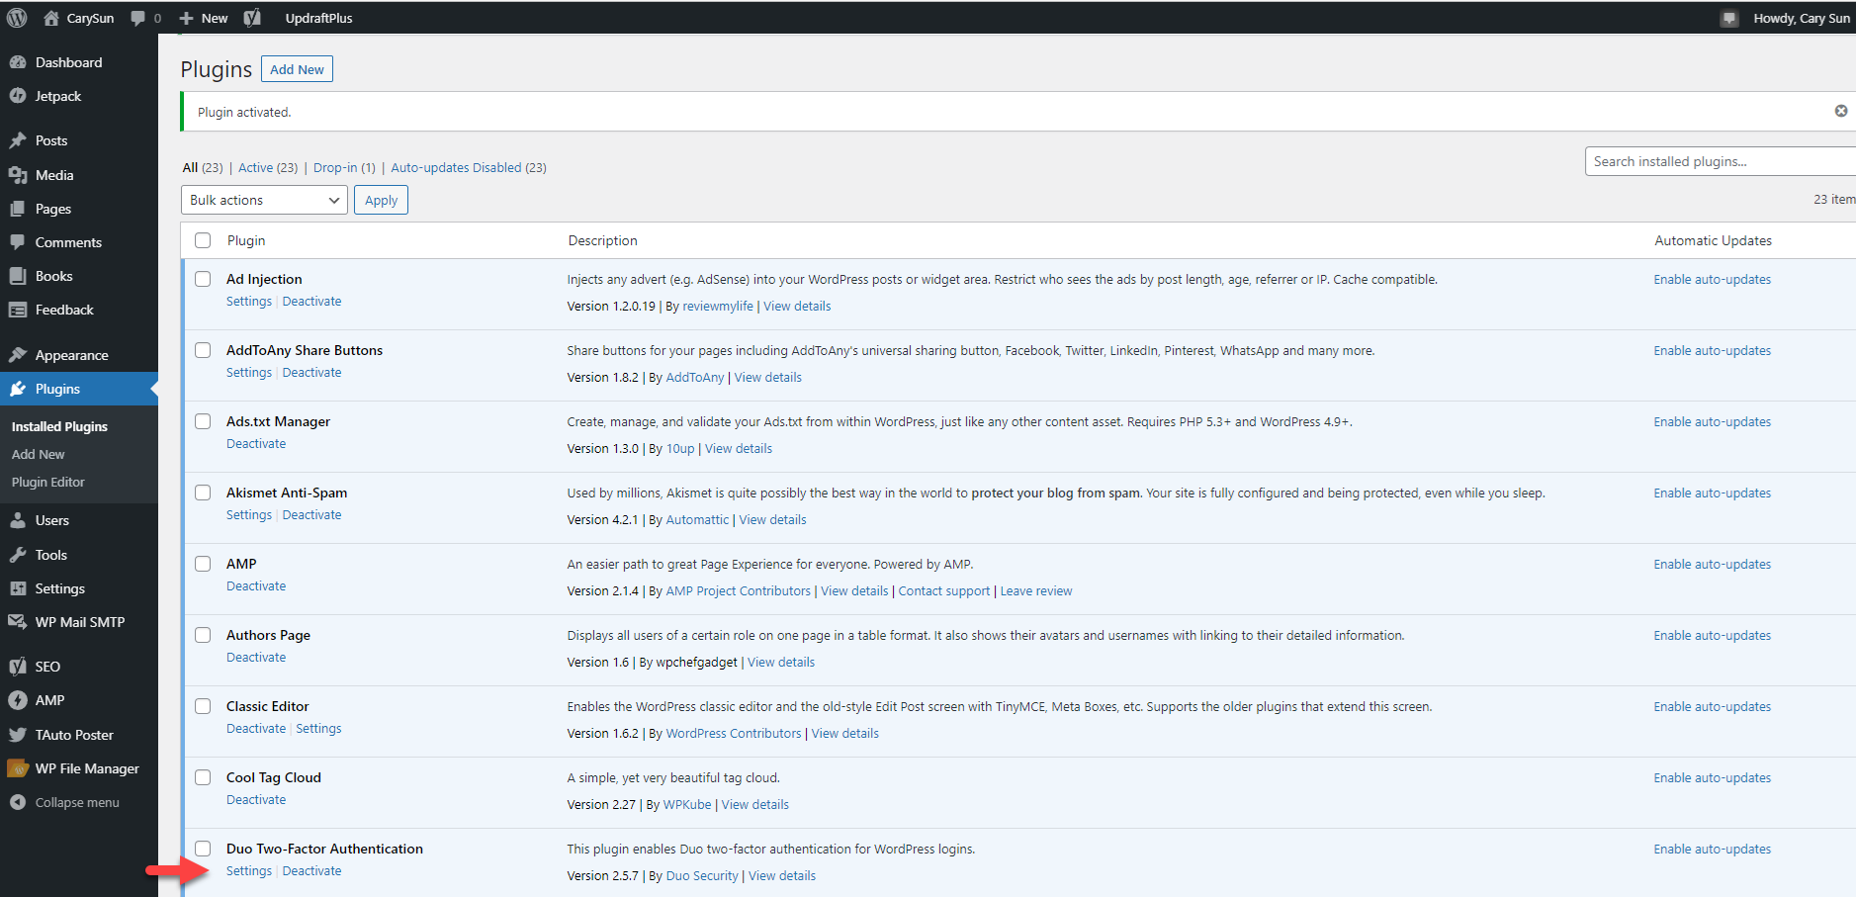Viewport: 1856px width, 897px height.
Task: Click the Books icon in sidebar
Action: tap(18, 276)
